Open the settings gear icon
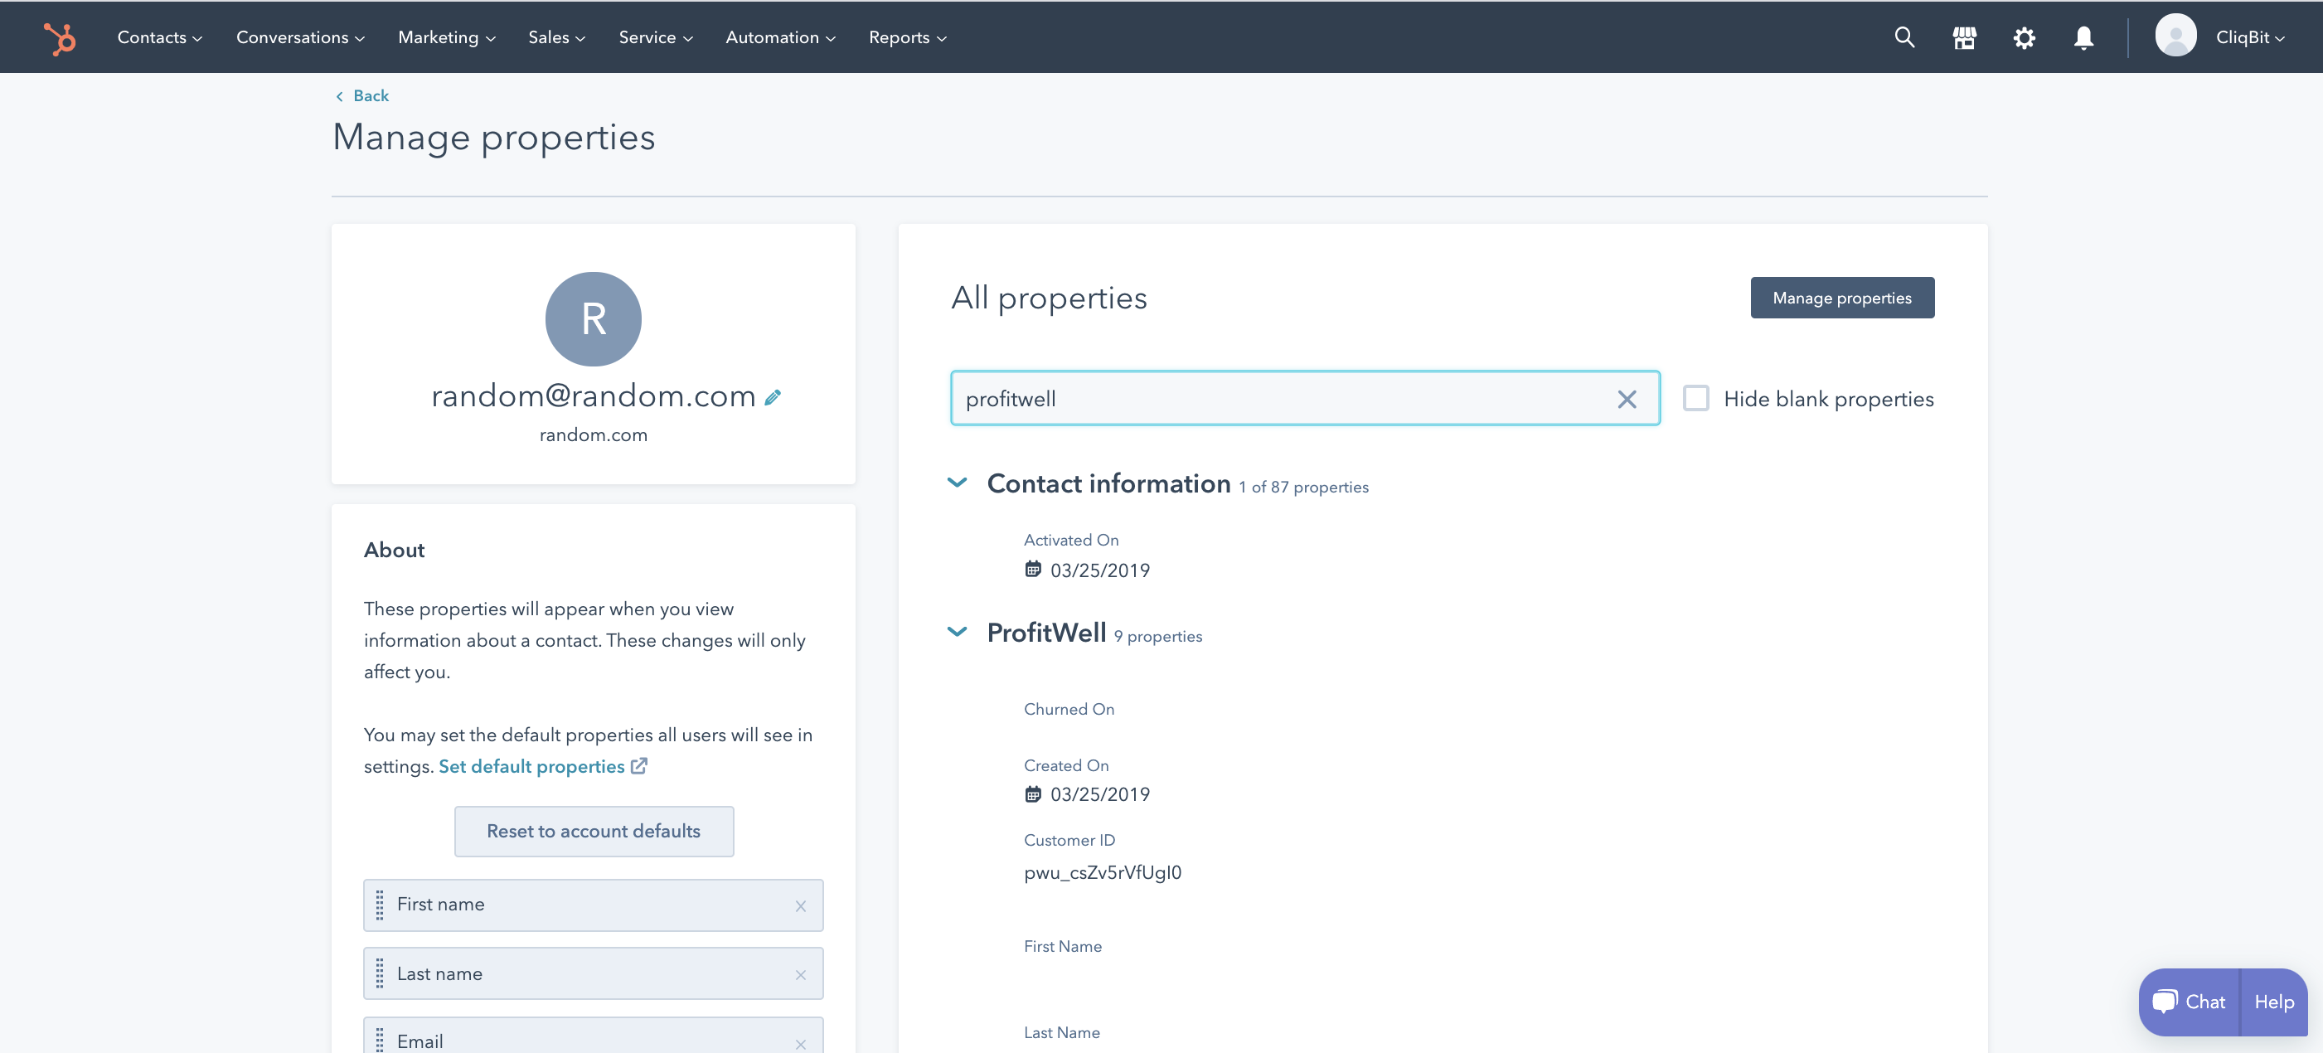This screenshot has height=1053, width=2323. [2024, 38]
